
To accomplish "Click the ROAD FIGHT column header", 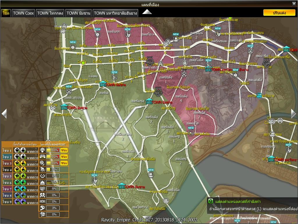I will coord(53,145).
